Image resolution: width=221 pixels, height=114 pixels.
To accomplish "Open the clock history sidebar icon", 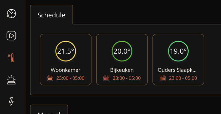I will coord(11,13).
